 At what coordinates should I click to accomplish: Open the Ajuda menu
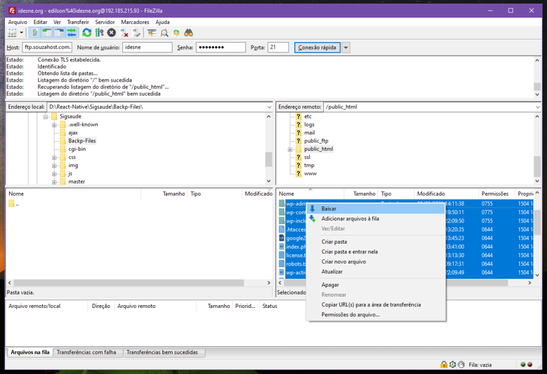click(162, 22)
